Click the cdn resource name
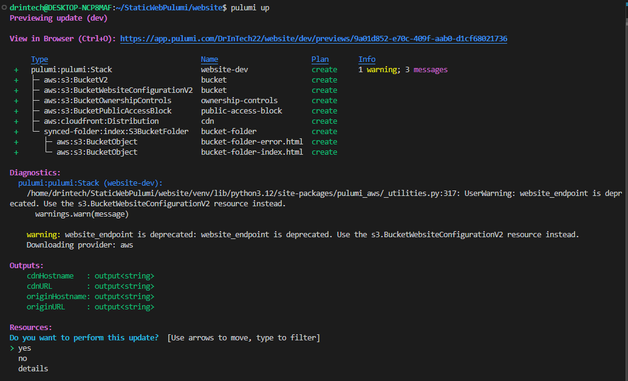This screenshot has width=628, height=381. pos(208,121)
